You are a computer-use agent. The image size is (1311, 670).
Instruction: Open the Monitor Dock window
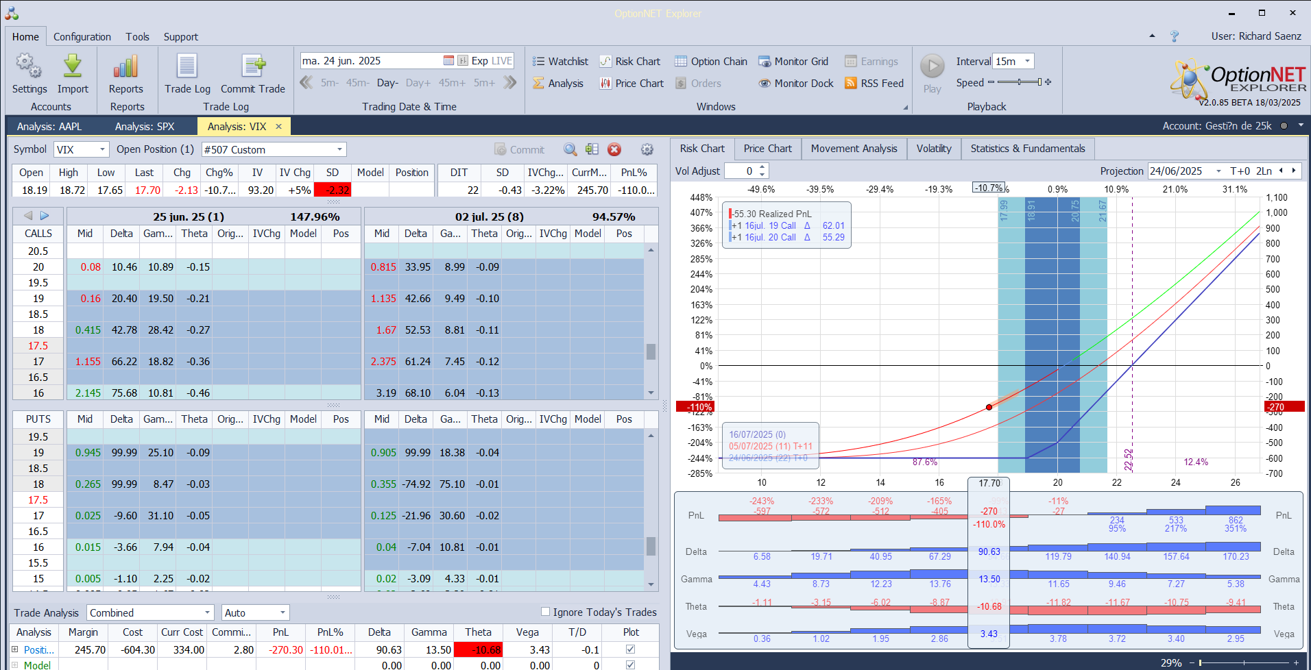[796, 84]
